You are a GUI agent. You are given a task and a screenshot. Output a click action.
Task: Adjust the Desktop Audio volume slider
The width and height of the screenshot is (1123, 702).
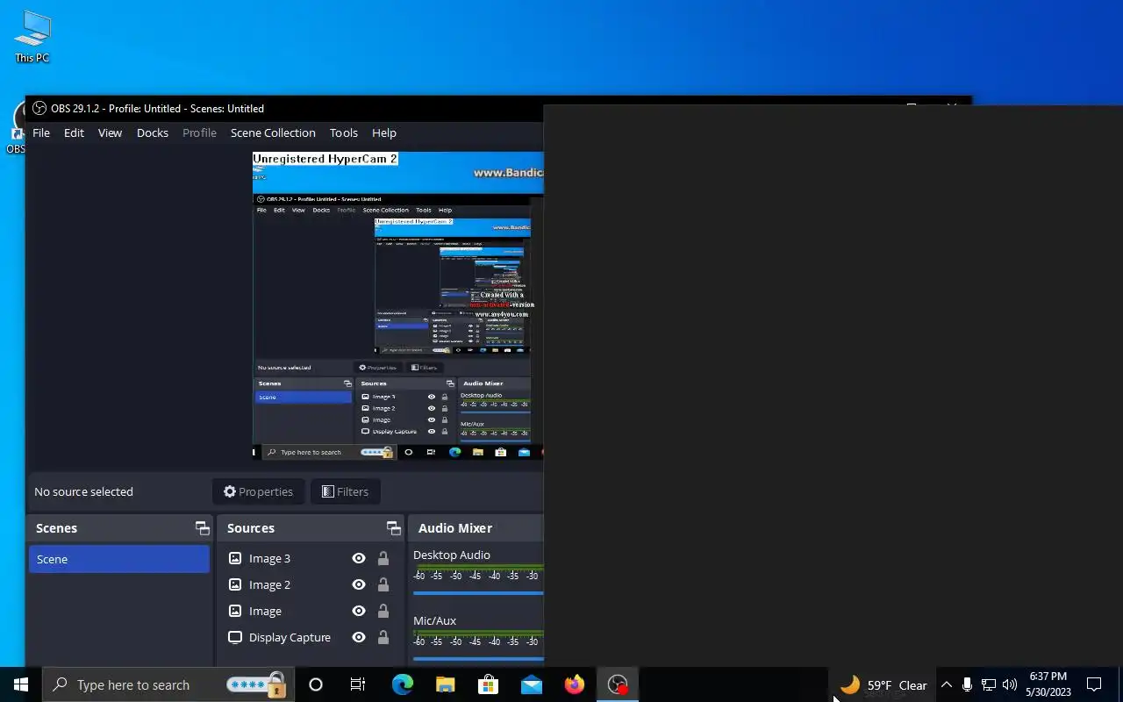pos(478,593)
